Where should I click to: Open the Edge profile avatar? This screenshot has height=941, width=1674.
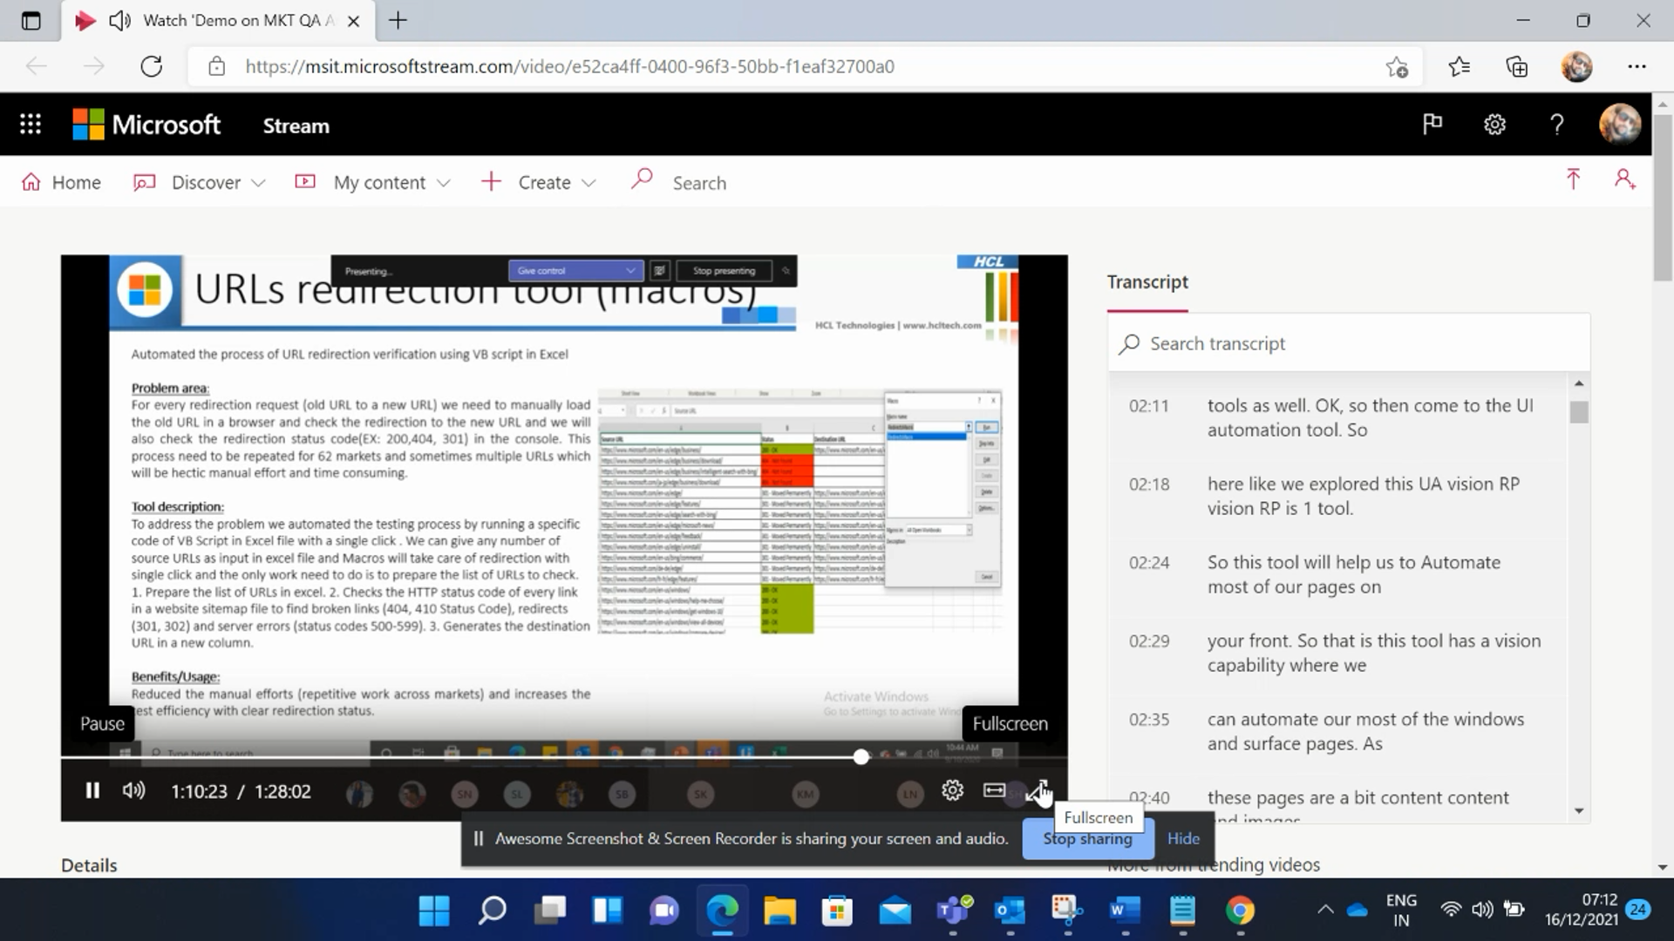point(1576,66)
